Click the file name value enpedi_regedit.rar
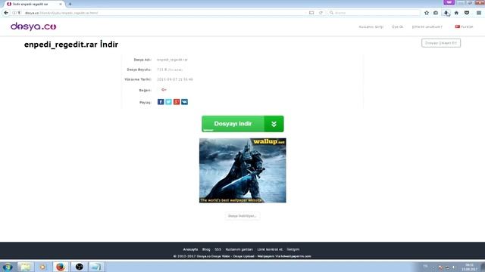The image size is (485, 272). pos(172,60)
